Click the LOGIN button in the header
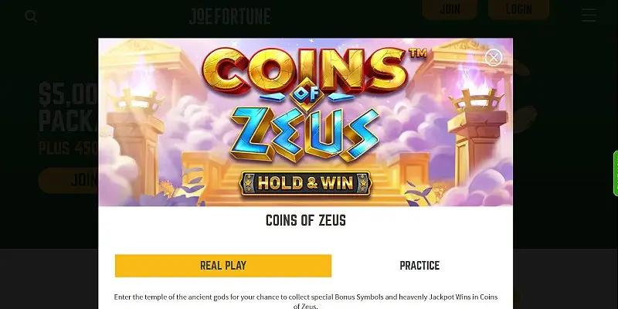The height and width of the screenshot is (309, 618). 518,9
